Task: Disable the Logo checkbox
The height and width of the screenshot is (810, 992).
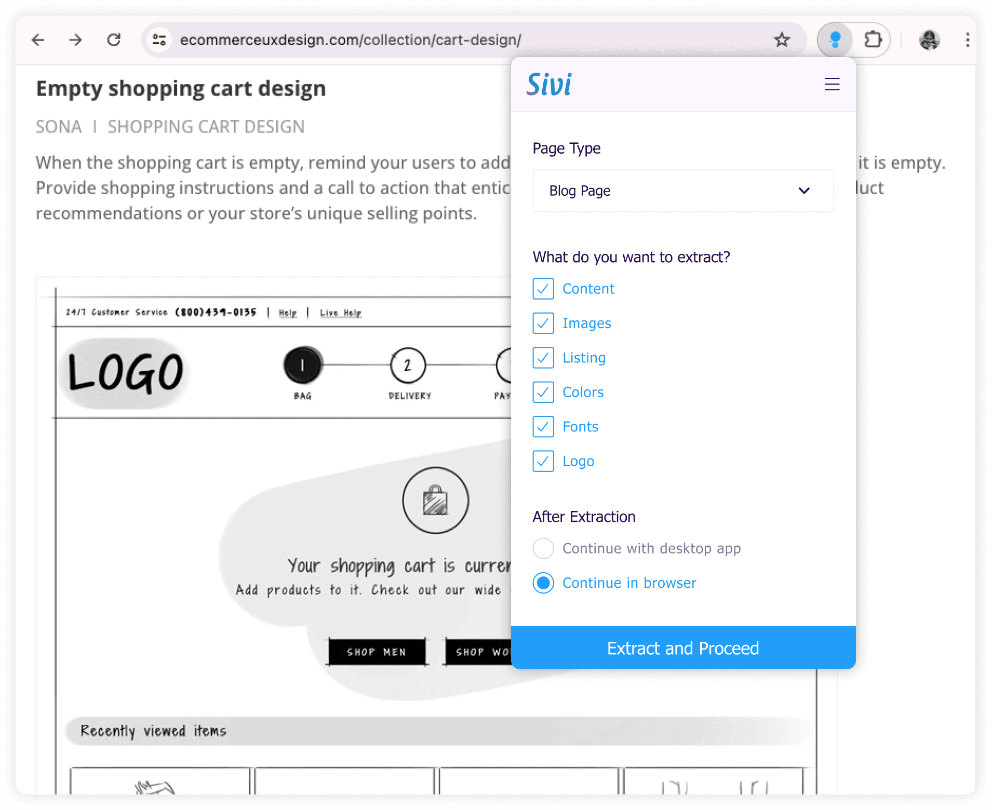Action: pos(543,461)
